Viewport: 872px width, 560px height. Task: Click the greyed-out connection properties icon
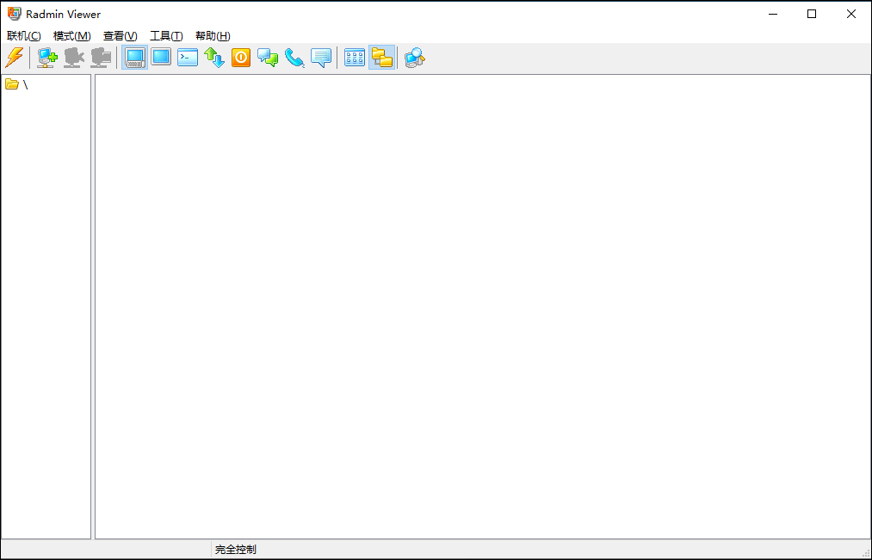101,58
